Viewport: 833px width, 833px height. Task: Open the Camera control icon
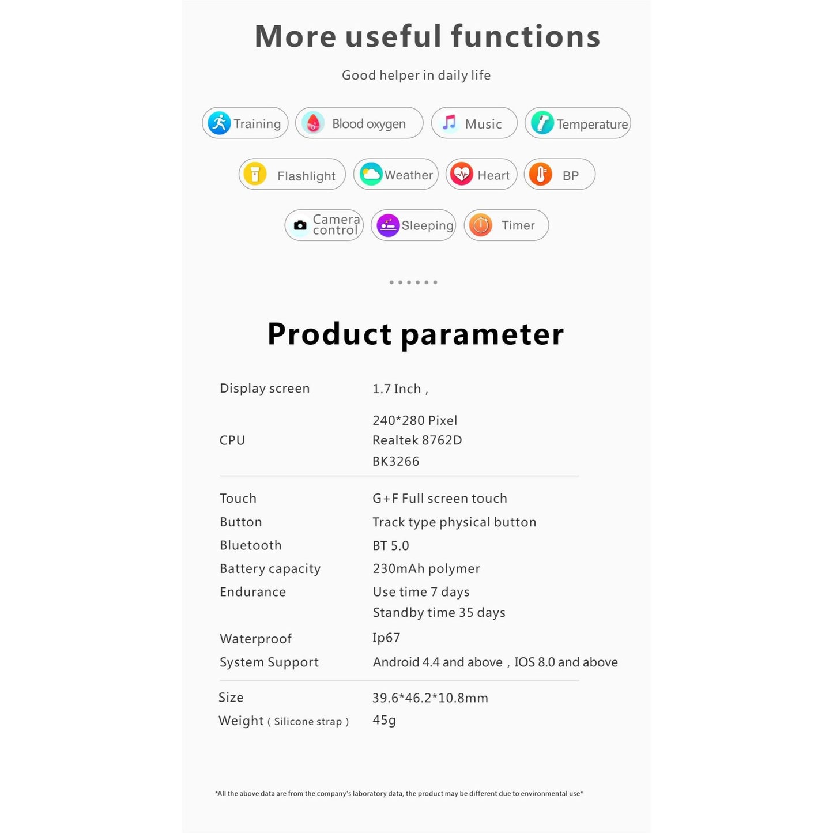300,225
